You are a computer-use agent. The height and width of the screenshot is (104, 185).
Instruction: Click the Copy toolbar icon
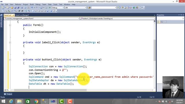[x=25, y=8]
